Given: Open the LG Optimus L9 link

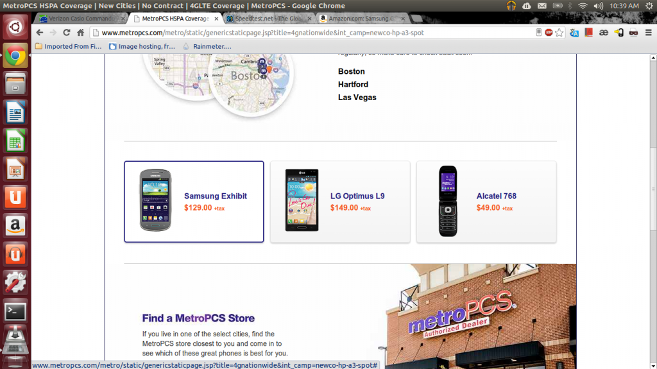Looking at the screenshot, I should tap(357, 196).
